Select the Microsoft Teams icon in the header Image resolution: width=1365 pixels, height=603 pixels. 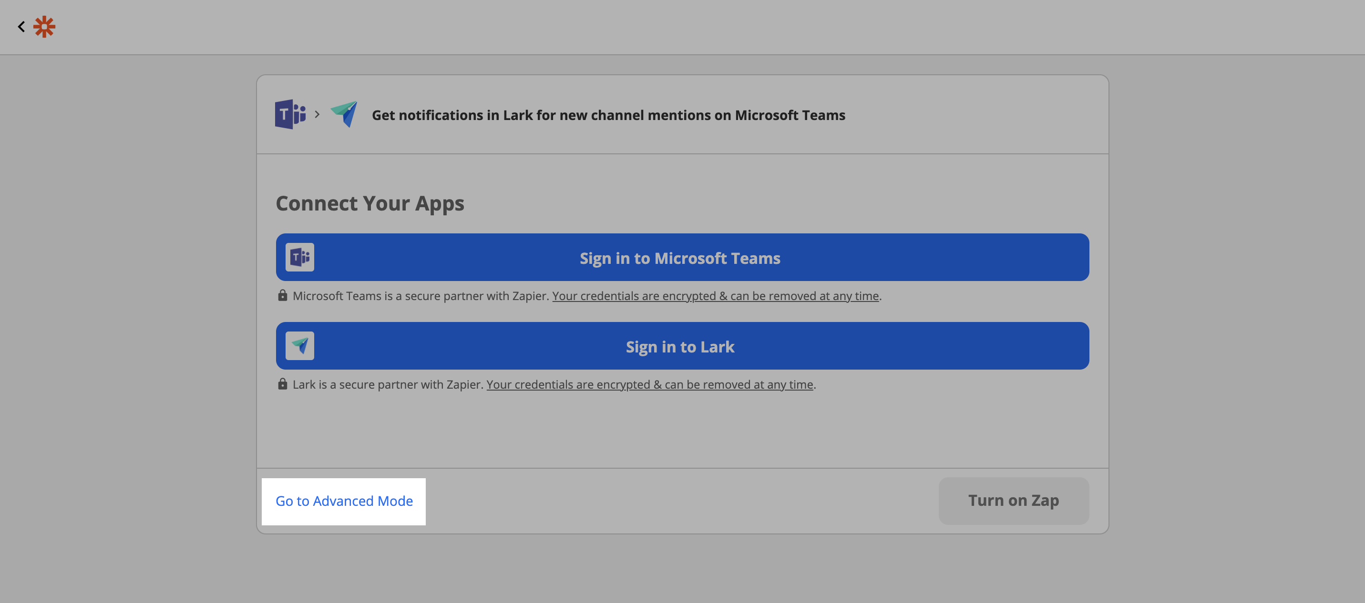[x=290, y=115]
